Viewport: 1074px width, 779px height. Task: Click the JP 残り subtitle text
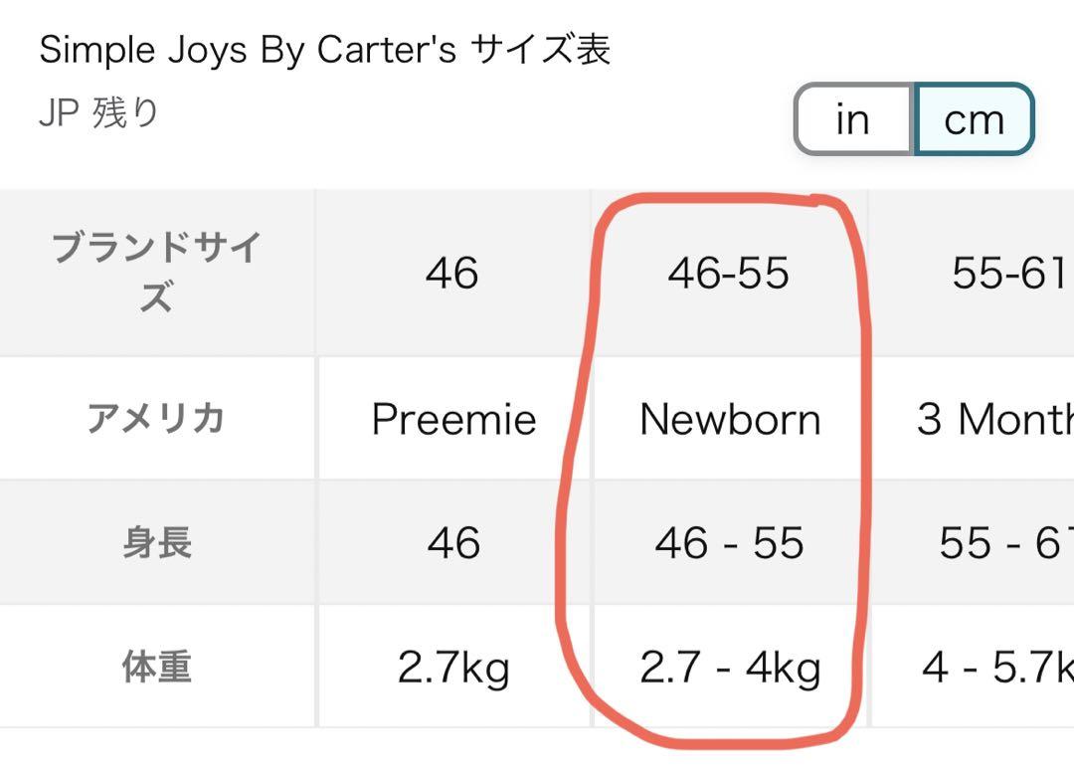(x=98, y=112)
